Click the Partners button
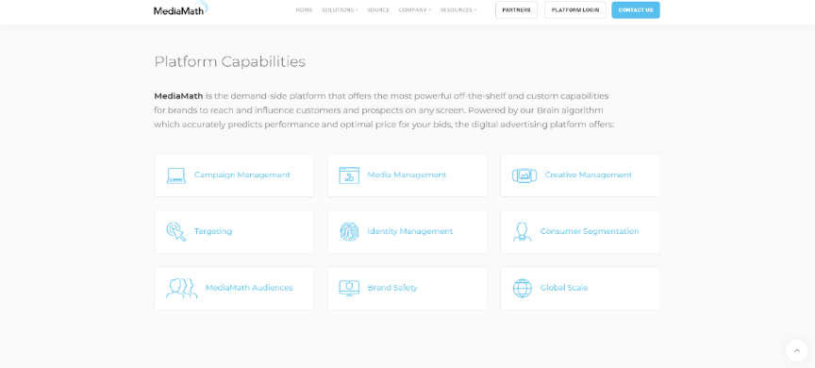Image resolution: width=815 pixels, height=368 pixels. tap(516, 9)
